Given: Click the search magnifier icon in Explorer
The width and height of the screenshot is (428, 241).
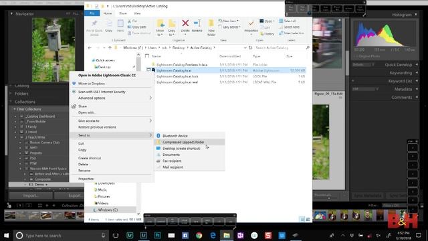Looking at the screenshot, I should point(308,48).
